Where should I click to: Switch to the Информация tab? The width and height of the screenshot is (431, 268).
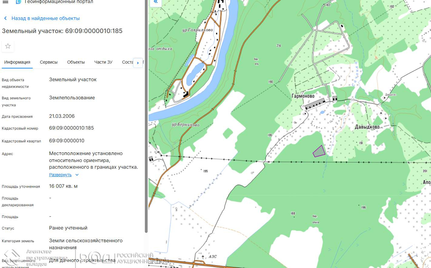pos(17,62)
